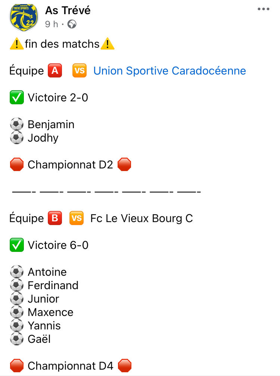Click the red A team emoji badge
Screen dimensions: 280x376
click(55, 71)
